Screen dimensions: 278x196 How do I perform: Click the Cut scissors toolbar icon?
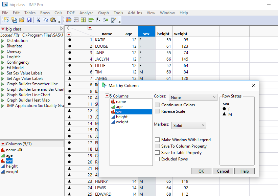point(38,20)
